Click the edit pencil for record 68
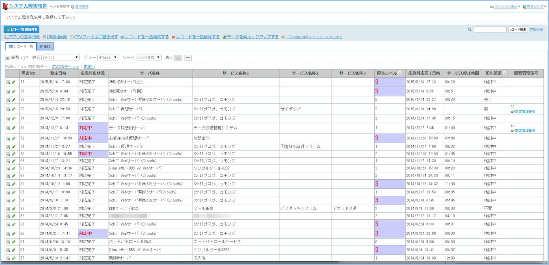Screen dimensions: 549x265 [x=14, y=168]
